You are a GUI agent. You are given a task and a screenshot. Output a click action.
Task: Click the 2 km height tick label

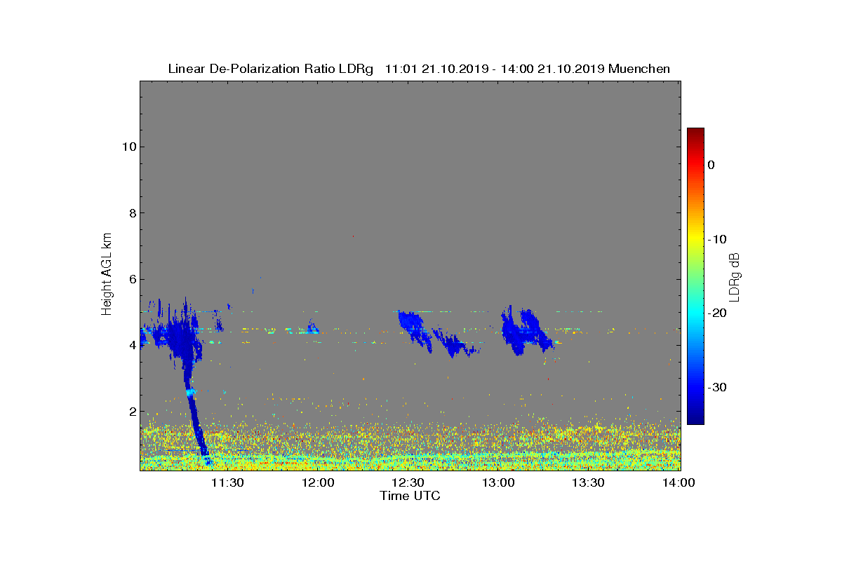(131, 412)
